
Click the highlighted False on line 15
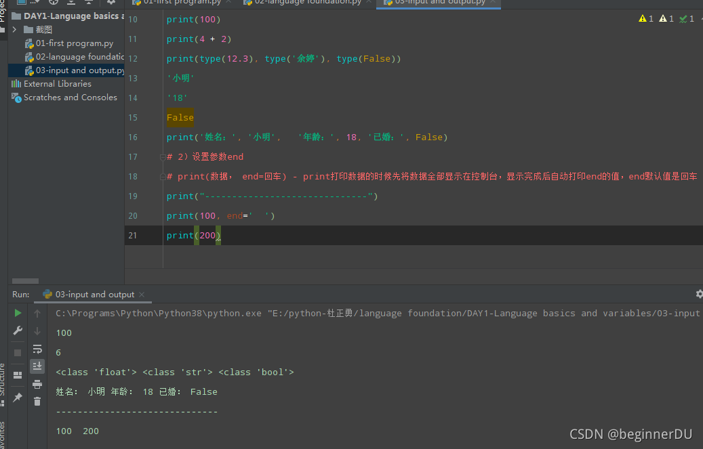click(x=180, y=118)
